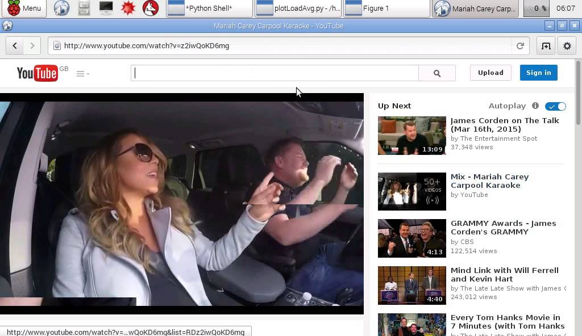
Task: Switch to Python Shell taskbar window
Action: (x=209, y=8)
